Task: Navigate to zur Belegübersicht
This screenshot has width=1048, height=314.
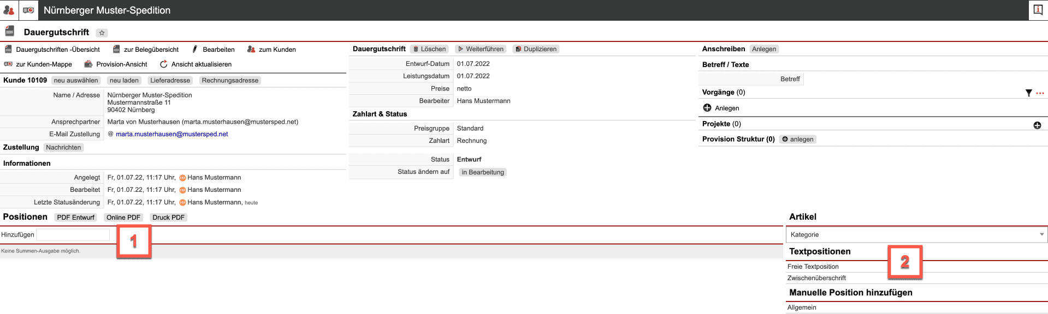Action: pyautogui.click(x=146, y=50)
